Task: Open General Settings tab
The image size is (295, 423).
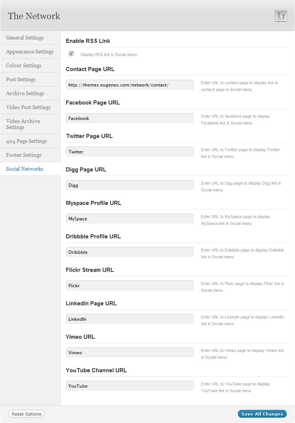Action: pos(25,38)
